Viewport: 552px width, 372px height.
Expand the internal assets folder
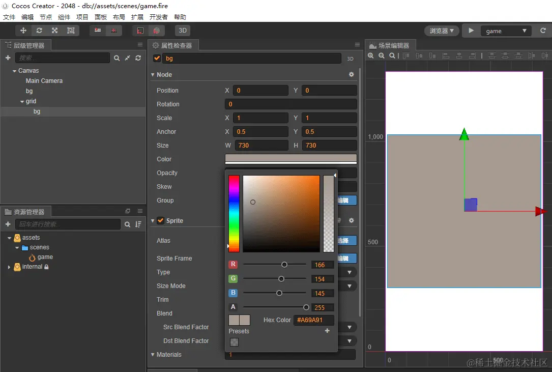point(9,267)
